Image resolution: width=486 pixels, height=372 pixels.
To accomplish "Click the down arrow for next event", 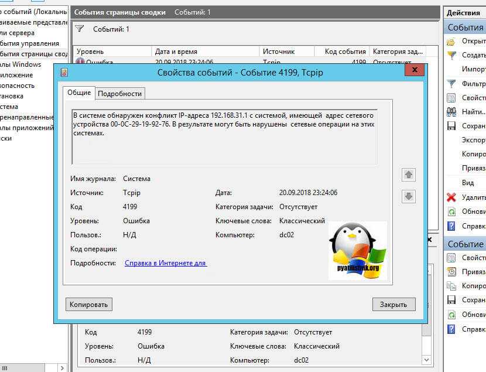I will click(x=409, y=196).
